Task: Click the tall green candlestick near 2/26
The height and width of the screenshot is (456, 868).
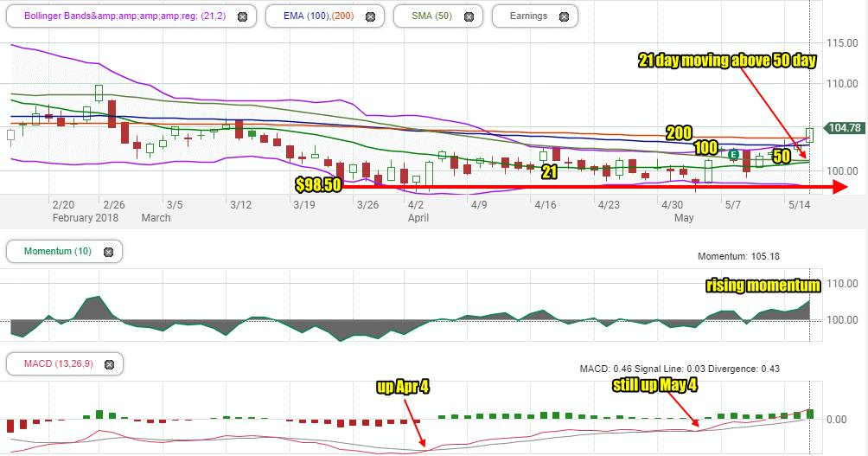Action: click(x=99, y=93)
